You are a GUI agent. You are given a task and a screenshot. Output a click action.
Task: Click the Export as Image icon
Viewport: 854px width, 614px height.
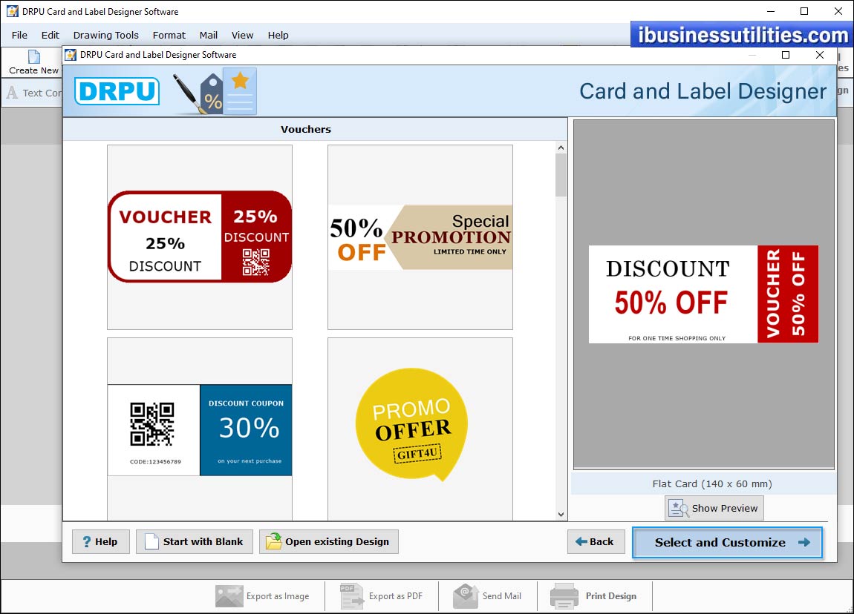point(229,596)
